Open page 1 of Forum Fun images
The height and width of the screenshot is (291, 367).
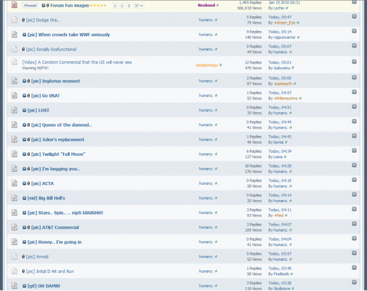(115, 5)
